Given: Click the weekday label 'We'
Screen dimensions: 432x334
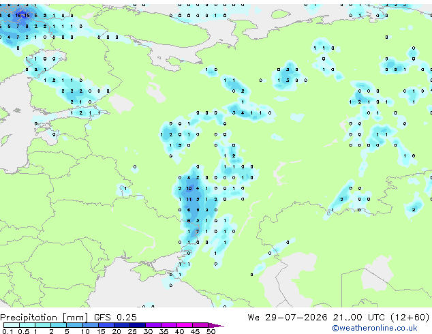Looking at the screenshot, I should [253, 318].
